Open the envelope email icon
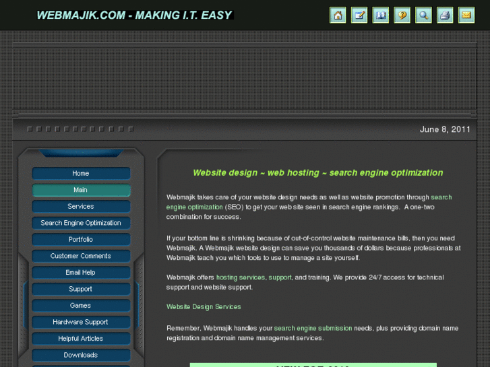This screenshot has width=490, height=367. (x=466, y=15)
